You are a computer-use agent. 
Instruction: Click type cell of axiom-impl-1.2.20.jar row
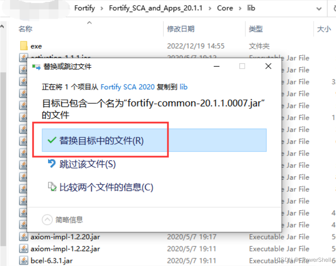click(279, 237)
